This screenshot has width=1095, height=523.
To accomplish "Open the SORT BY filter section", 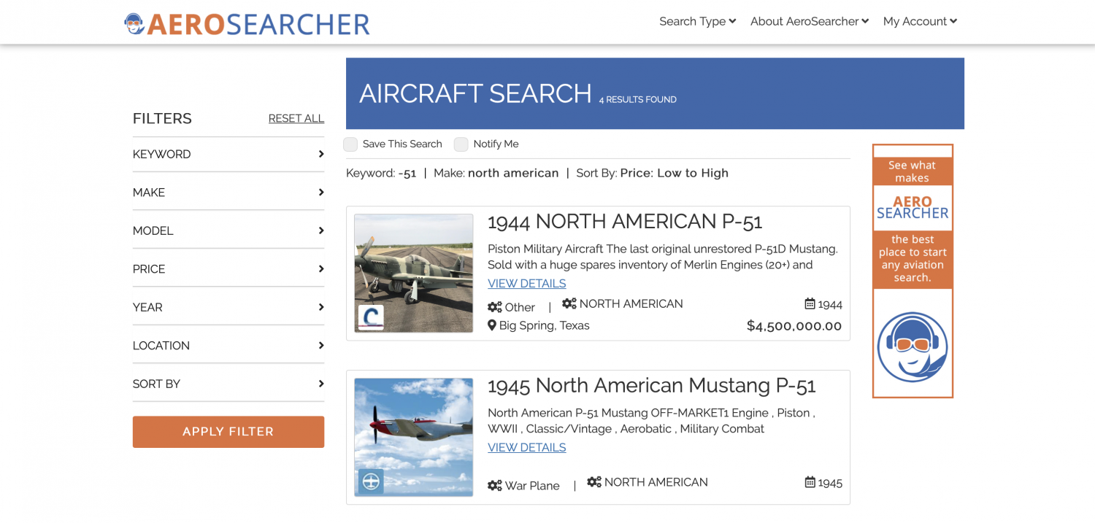I will (228, 384).
